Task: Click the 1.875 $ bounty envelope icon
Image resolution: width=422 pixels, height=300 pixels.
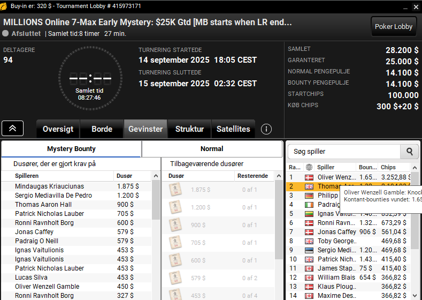Action: tap(175, 190)
